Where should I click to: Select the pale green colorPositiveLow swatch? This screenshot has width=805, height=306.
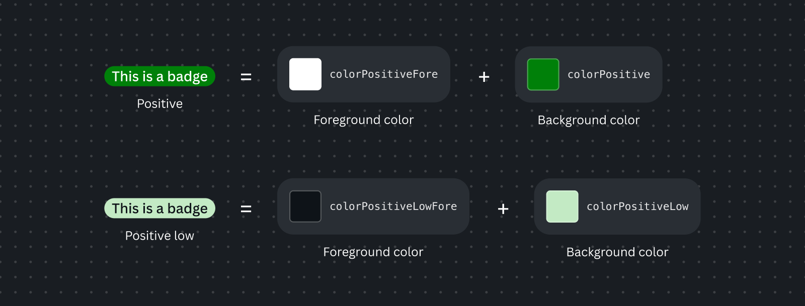562,207
